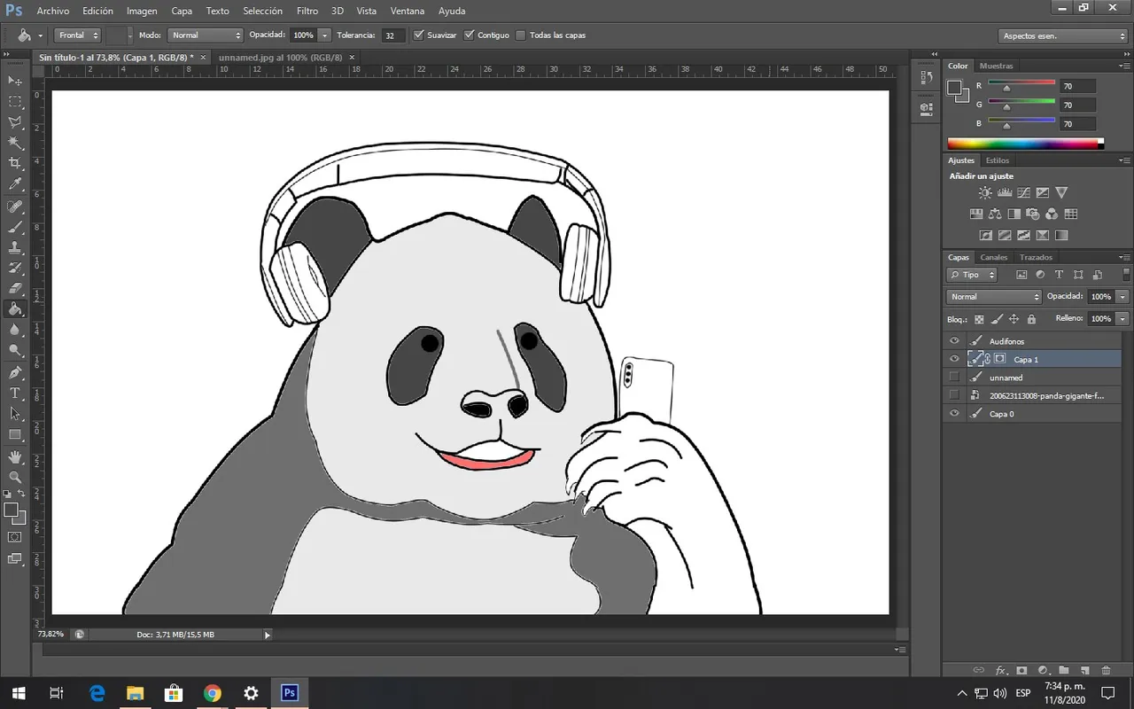The image size is (1134, 709).
Task: Switch to the unnamed.jpg document tab
Action: [280, 57]
